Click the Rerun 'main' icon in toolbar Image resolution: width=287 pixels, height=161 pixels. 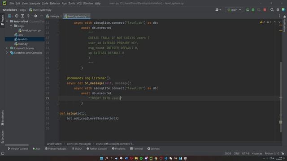pos(247,10)
